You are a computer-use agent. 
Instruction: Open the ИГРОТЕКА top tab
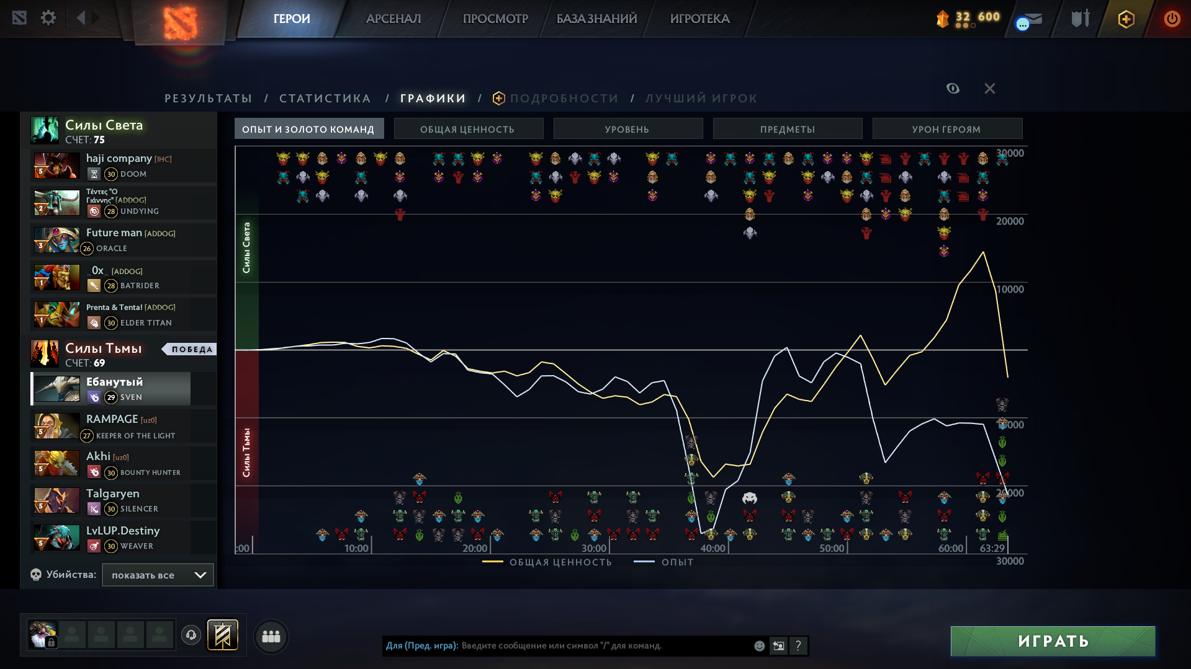coord(699,19)
